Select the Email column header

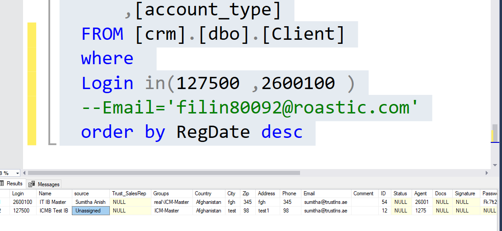click(x=309, y=193)
